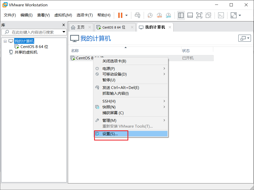Close the library (库) panel

63,25
